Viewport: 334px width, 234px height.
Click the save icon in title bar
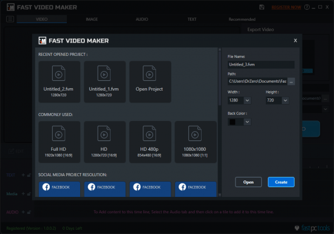point(262,7)
